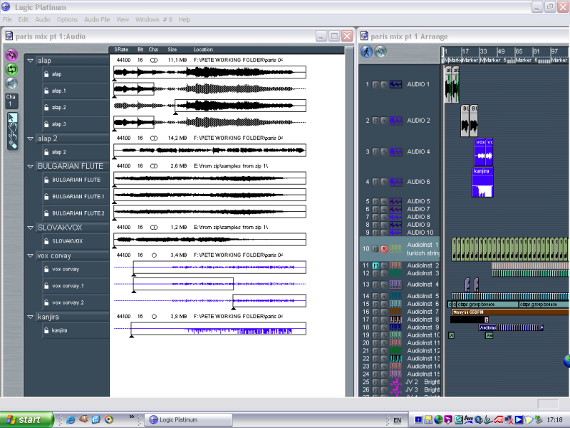Click the running man catch button
Screen dimensions: 570x428
tap(366, 51)
